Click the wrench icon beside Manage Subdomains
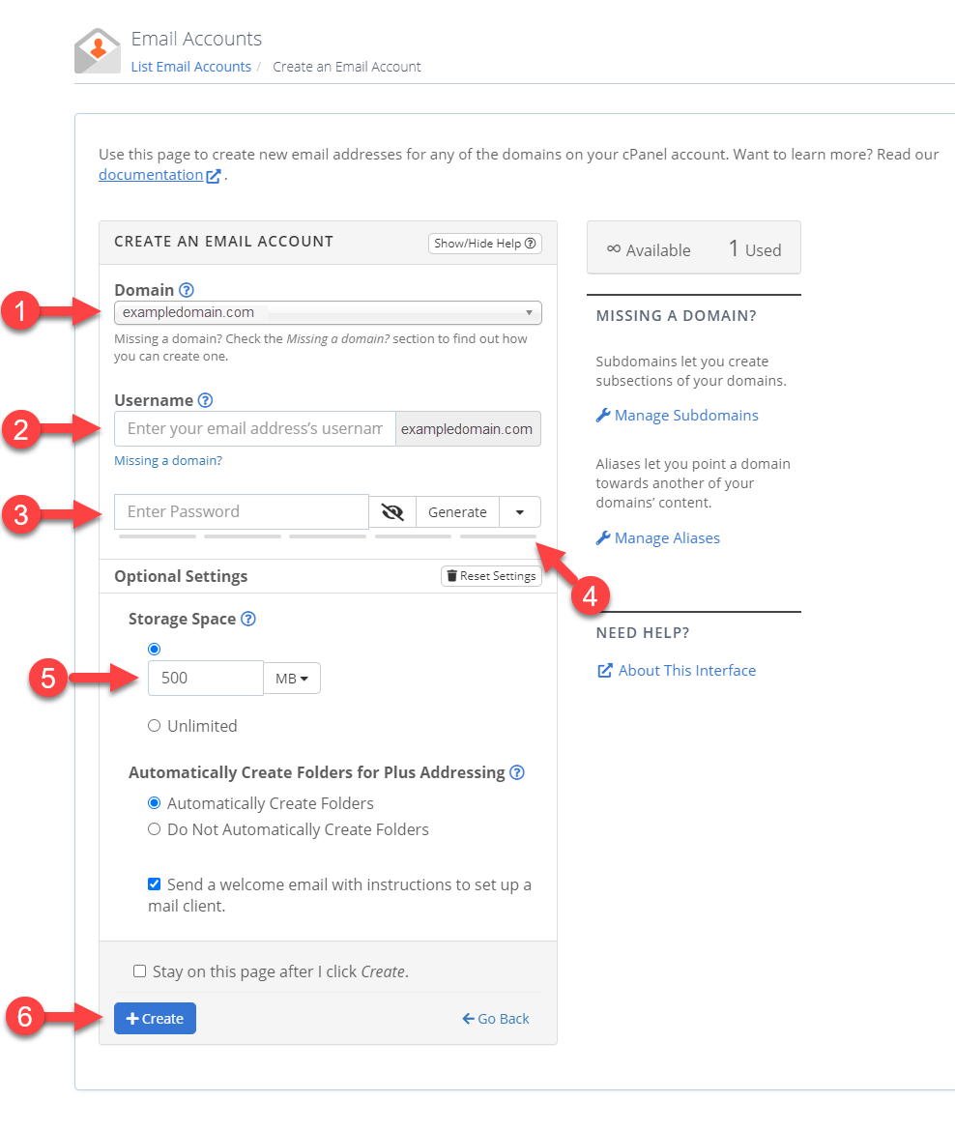Screen dimensions: 955x1130 [600, 415]
